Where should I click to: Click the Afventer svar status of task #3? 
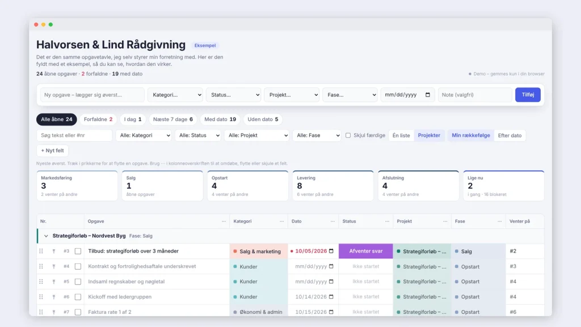coord(366,251)
